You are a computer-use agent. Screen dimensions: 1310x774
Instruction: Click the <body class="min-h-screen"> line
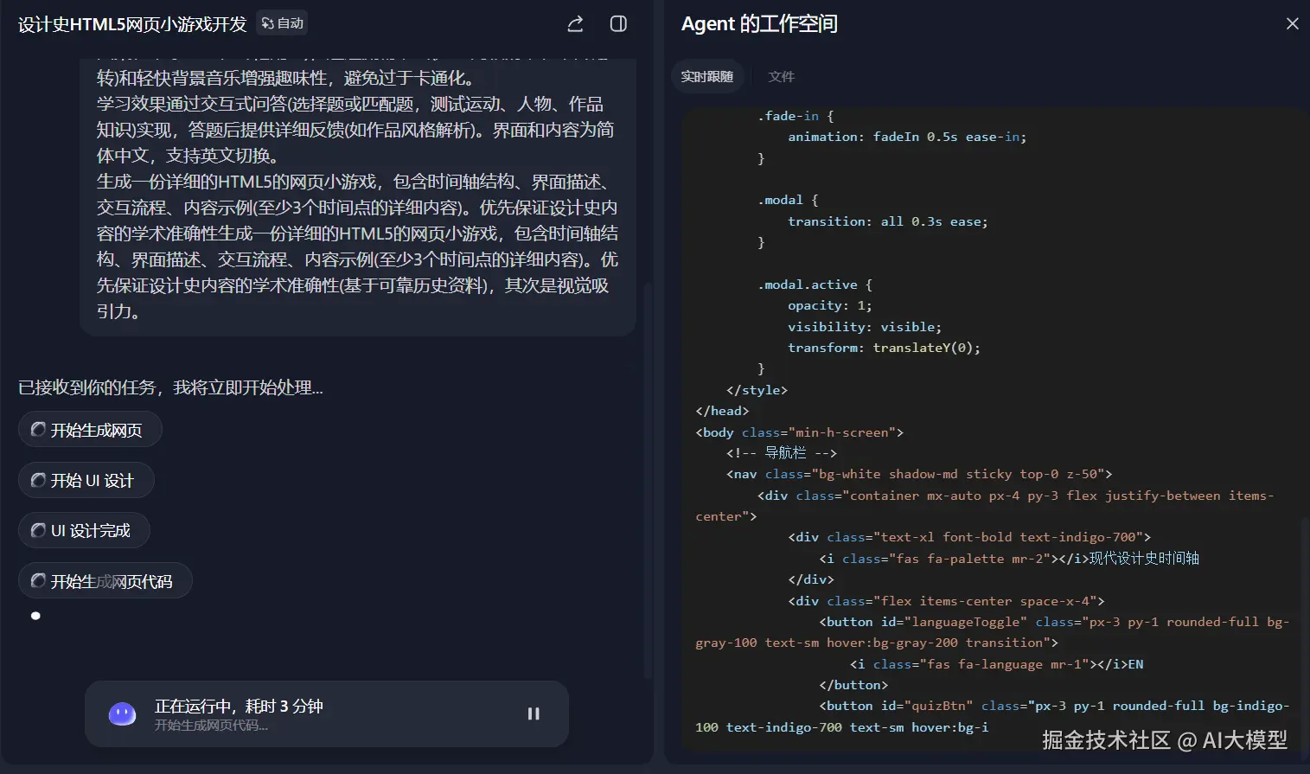pyautogui.click(x=800, y=432)
